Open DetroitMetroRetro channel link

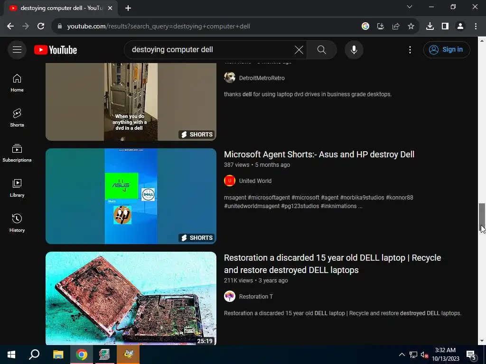coord(262,78)
